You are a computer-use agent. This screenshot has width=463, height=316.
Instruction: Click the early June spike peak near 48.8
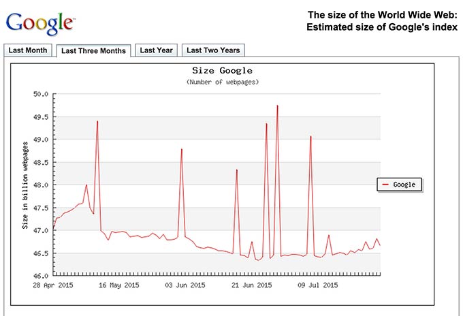coord(182,149)
